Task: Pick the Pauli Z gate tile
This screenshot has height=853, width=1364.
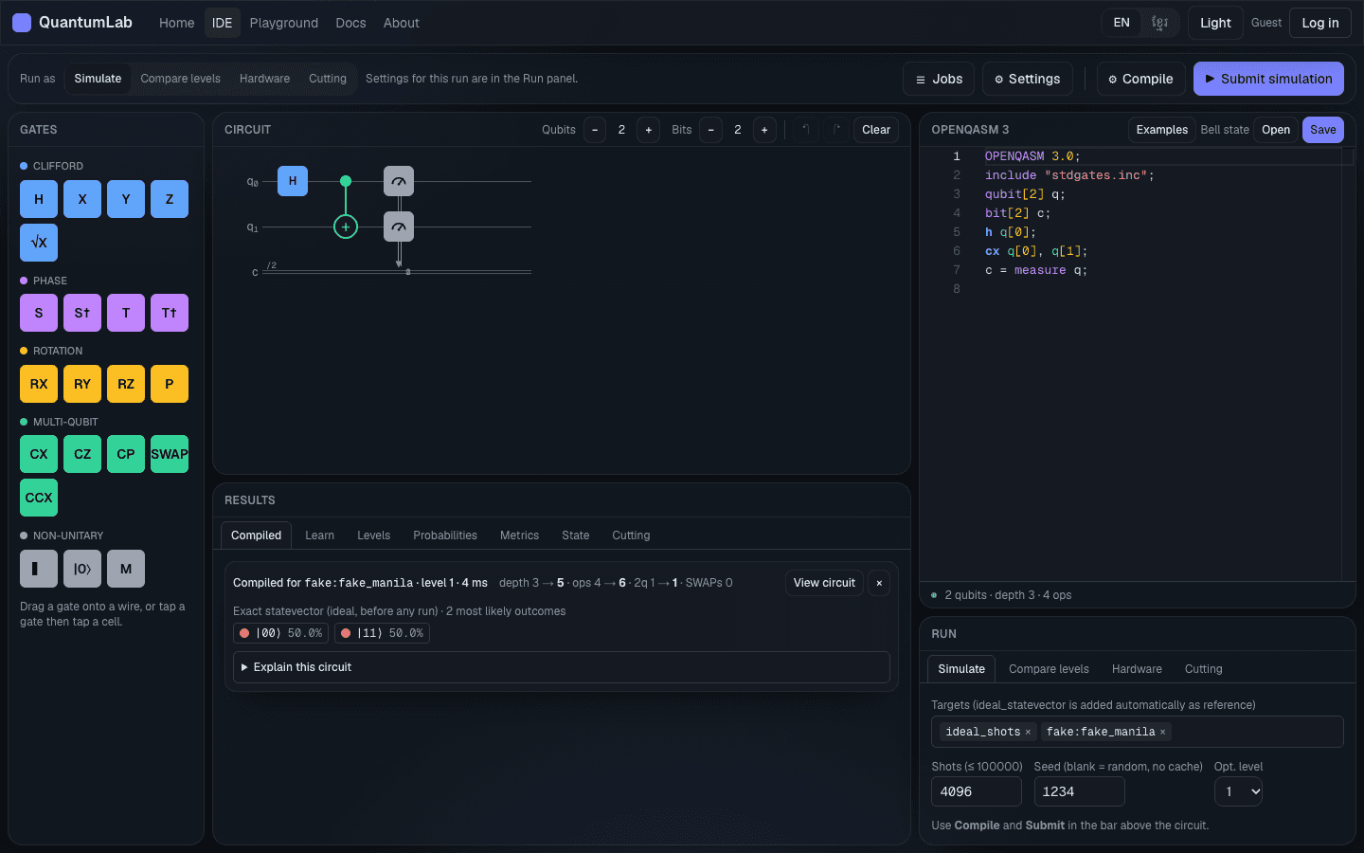Action: click(x=170, y=199)
